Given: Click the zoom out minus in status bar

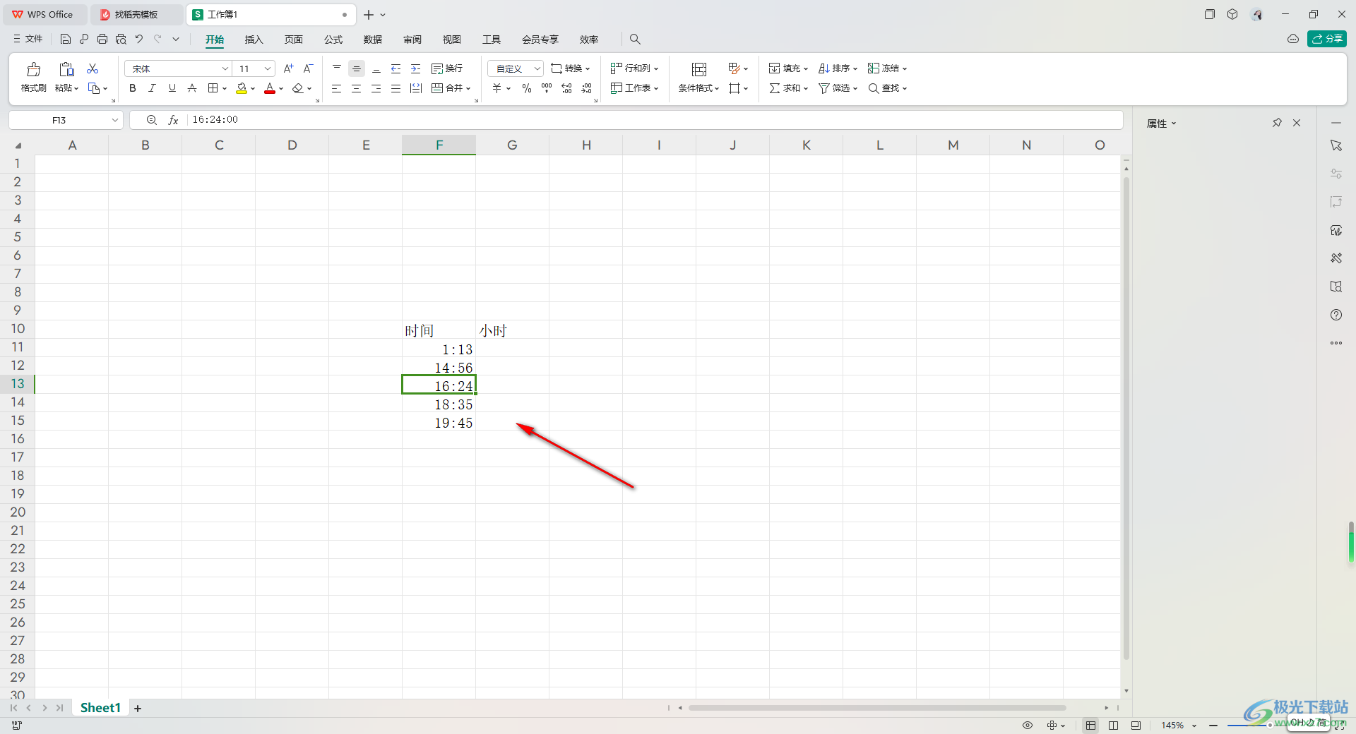Looking at the screenshot, I should (1213, 726).
